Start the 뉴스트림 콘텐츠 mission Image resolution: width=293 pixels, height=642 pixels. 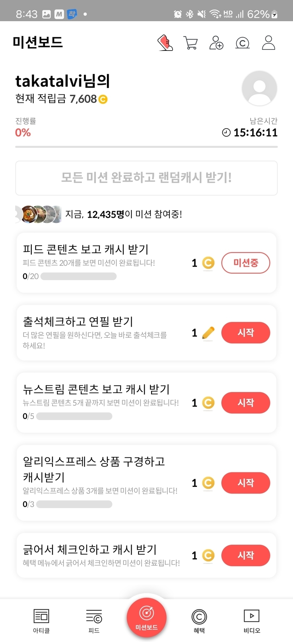click(x=246, y=403)
